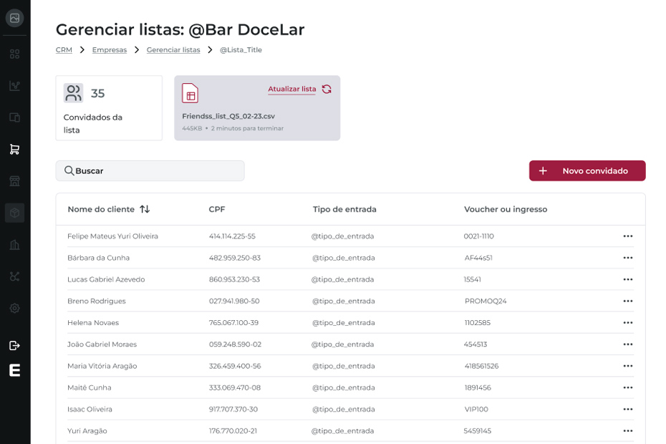This screenshot has height=444, width=666.
Task: Open options for Yuri Aragão
Action: coord(628,431)
